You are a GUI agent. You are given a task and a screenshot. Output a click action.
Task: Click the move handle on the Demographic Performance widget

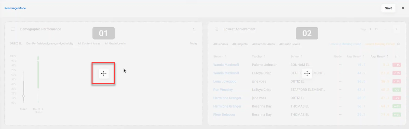click(x=104, y=74)
